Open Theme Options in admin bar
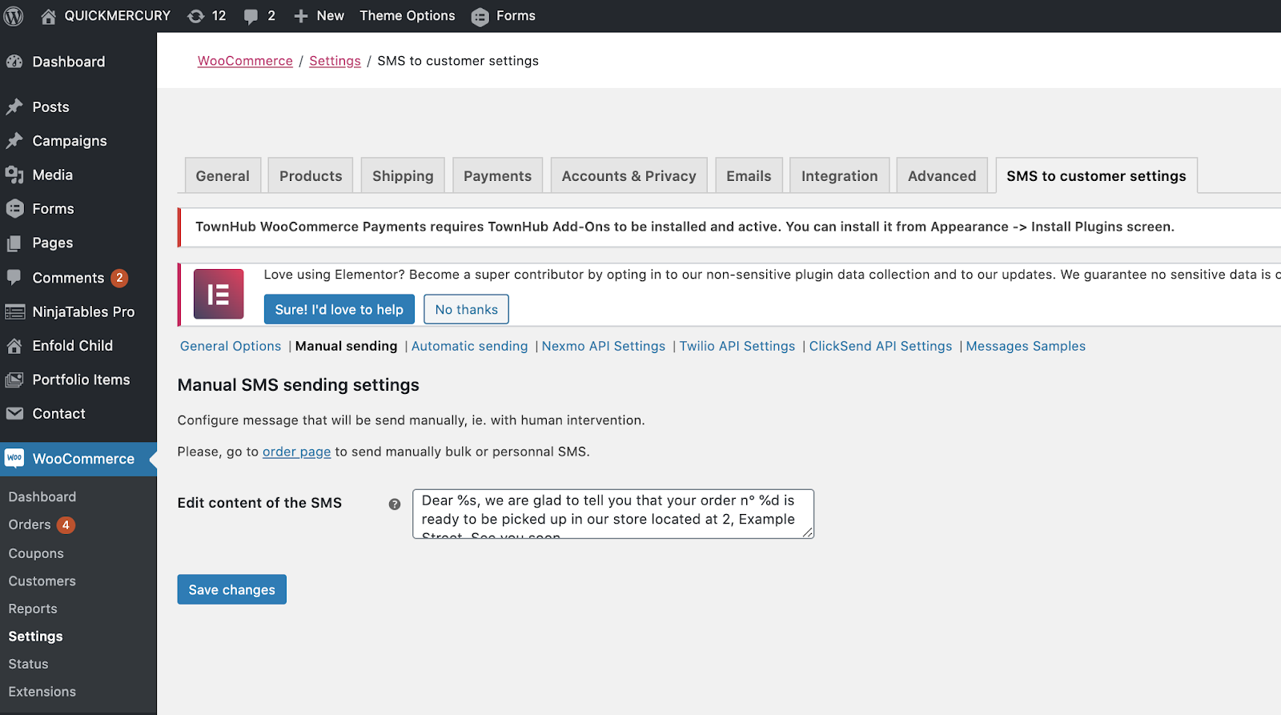Screen dimensions: 1281x715 408,16
